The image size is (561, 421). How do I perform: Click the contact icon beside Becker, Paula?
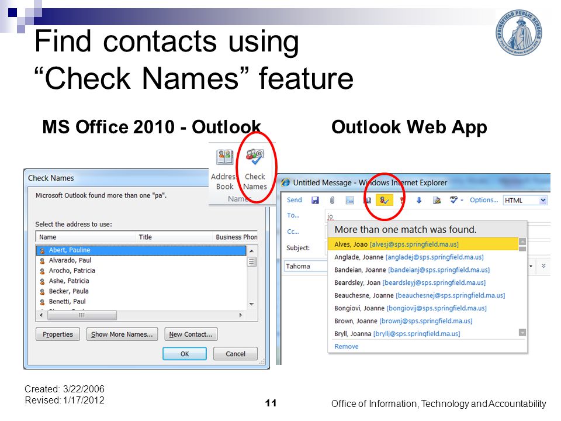point(42,292)
